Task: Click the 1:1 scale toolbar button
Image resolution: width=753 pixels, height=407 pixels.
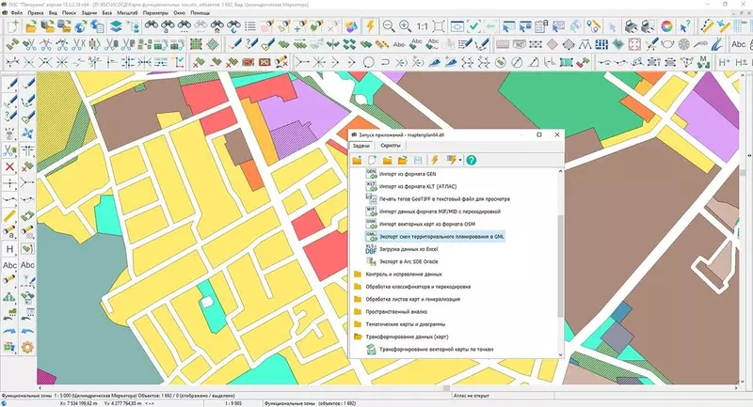Action: 425,26
